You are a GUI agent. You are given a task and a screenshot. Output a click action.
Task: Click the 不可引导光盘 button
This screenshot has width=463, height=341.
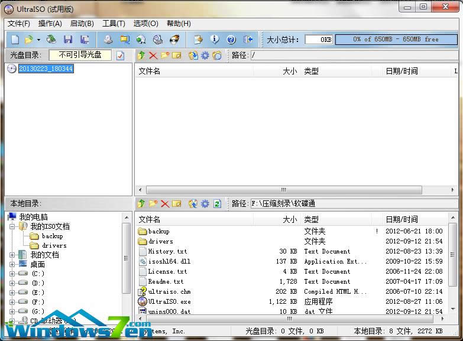(80, 55)
